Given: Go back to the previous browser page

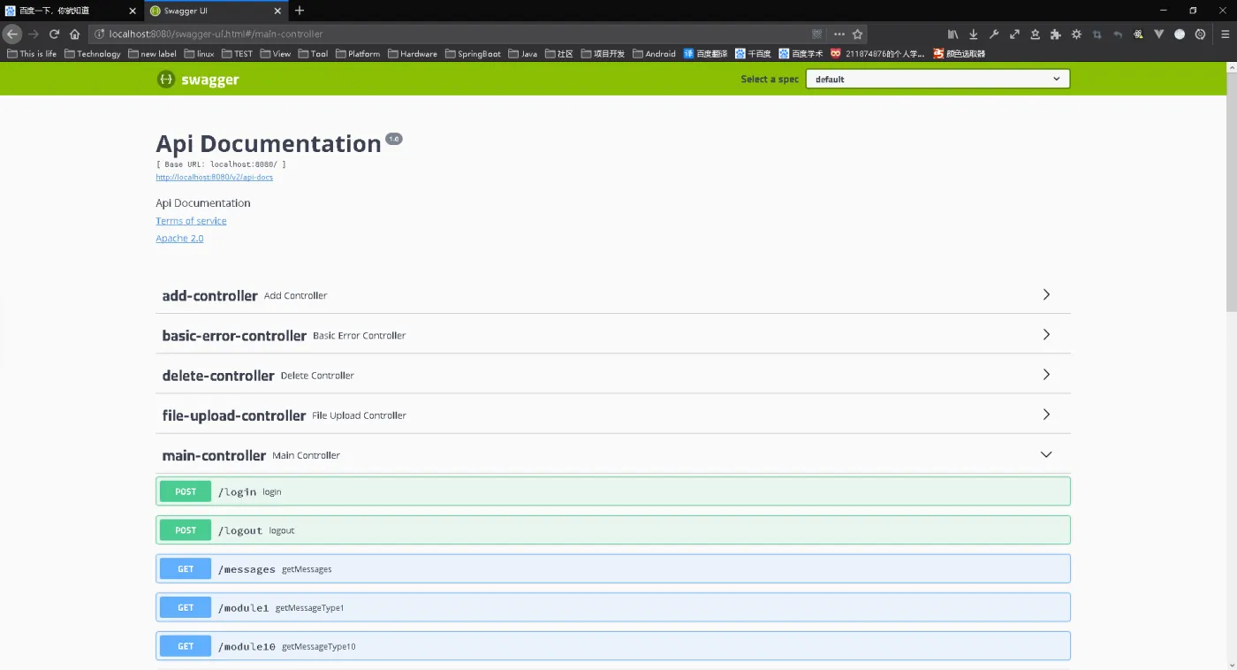Looking at the screenshot, I should [12, 34].
